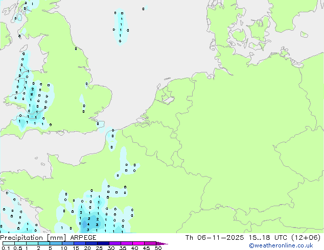Click the 0.1 to 0.5 mm legend swatch

click(9, 243)
